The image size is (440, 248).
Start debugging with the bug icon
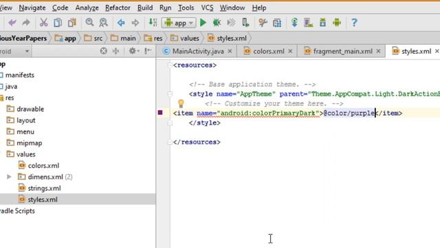[217, 23]
